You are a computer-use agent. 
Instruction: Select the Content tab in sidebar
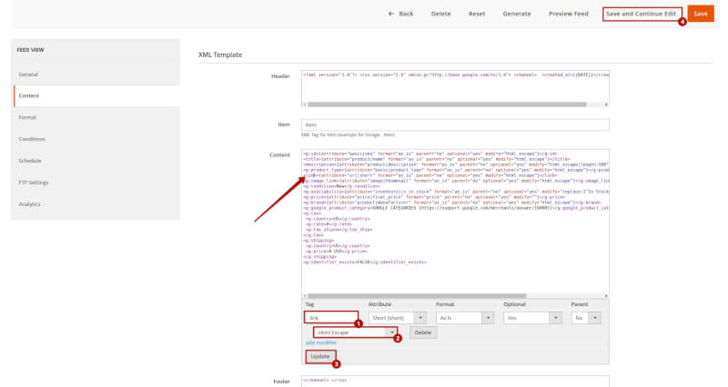[28, 95]
